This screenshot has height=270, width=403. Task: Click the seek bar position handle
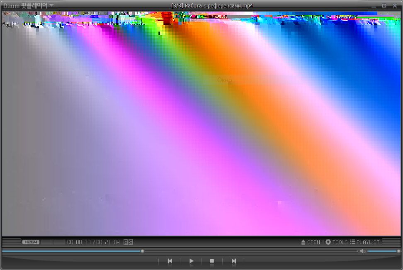[x=142, y=251]
